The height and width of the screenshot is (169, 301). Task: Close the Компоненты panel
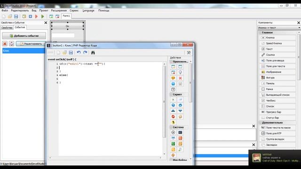tap(299, 23)
